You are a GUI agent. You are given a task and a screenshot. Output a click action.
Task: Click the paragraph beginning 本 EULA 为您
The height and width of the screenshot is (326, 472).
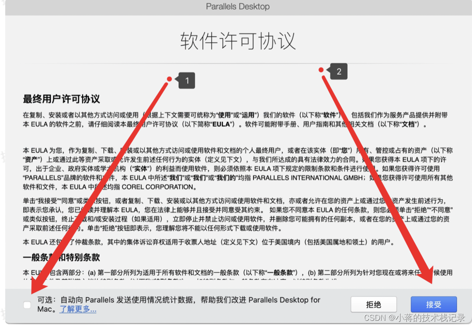tap(238, 169)
